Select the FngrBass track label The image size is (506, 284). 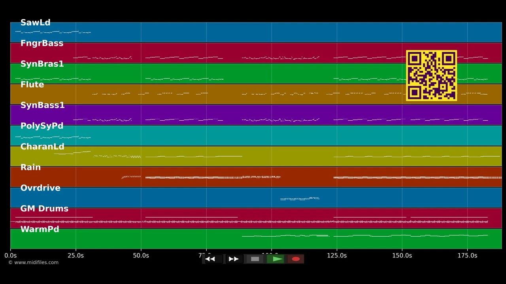[42, 43]
